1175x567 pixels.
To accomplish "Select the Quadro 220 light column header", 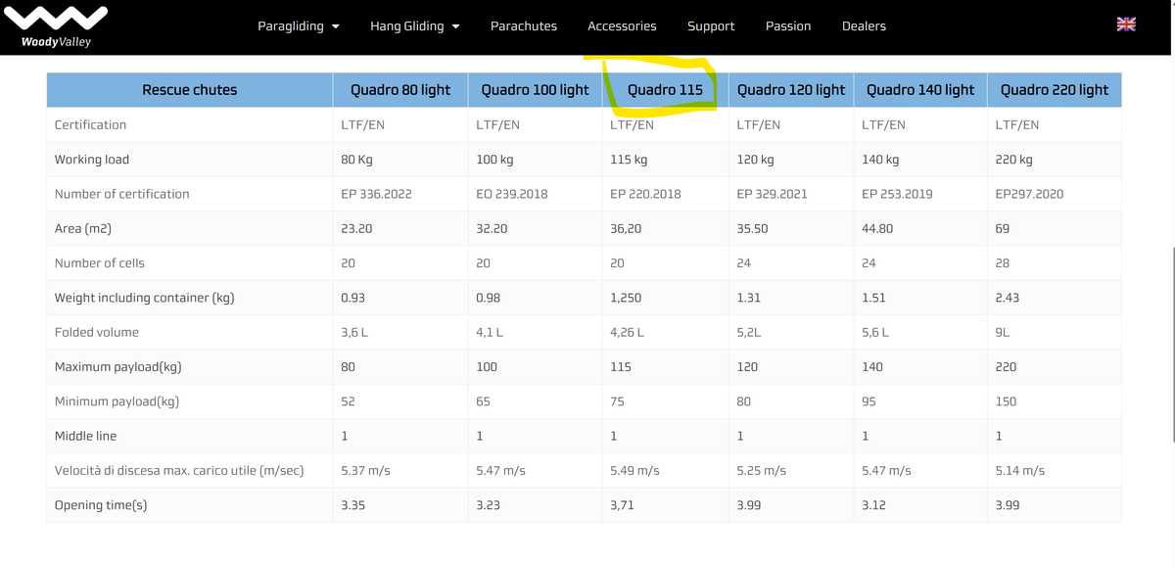I will point(1054,90).
